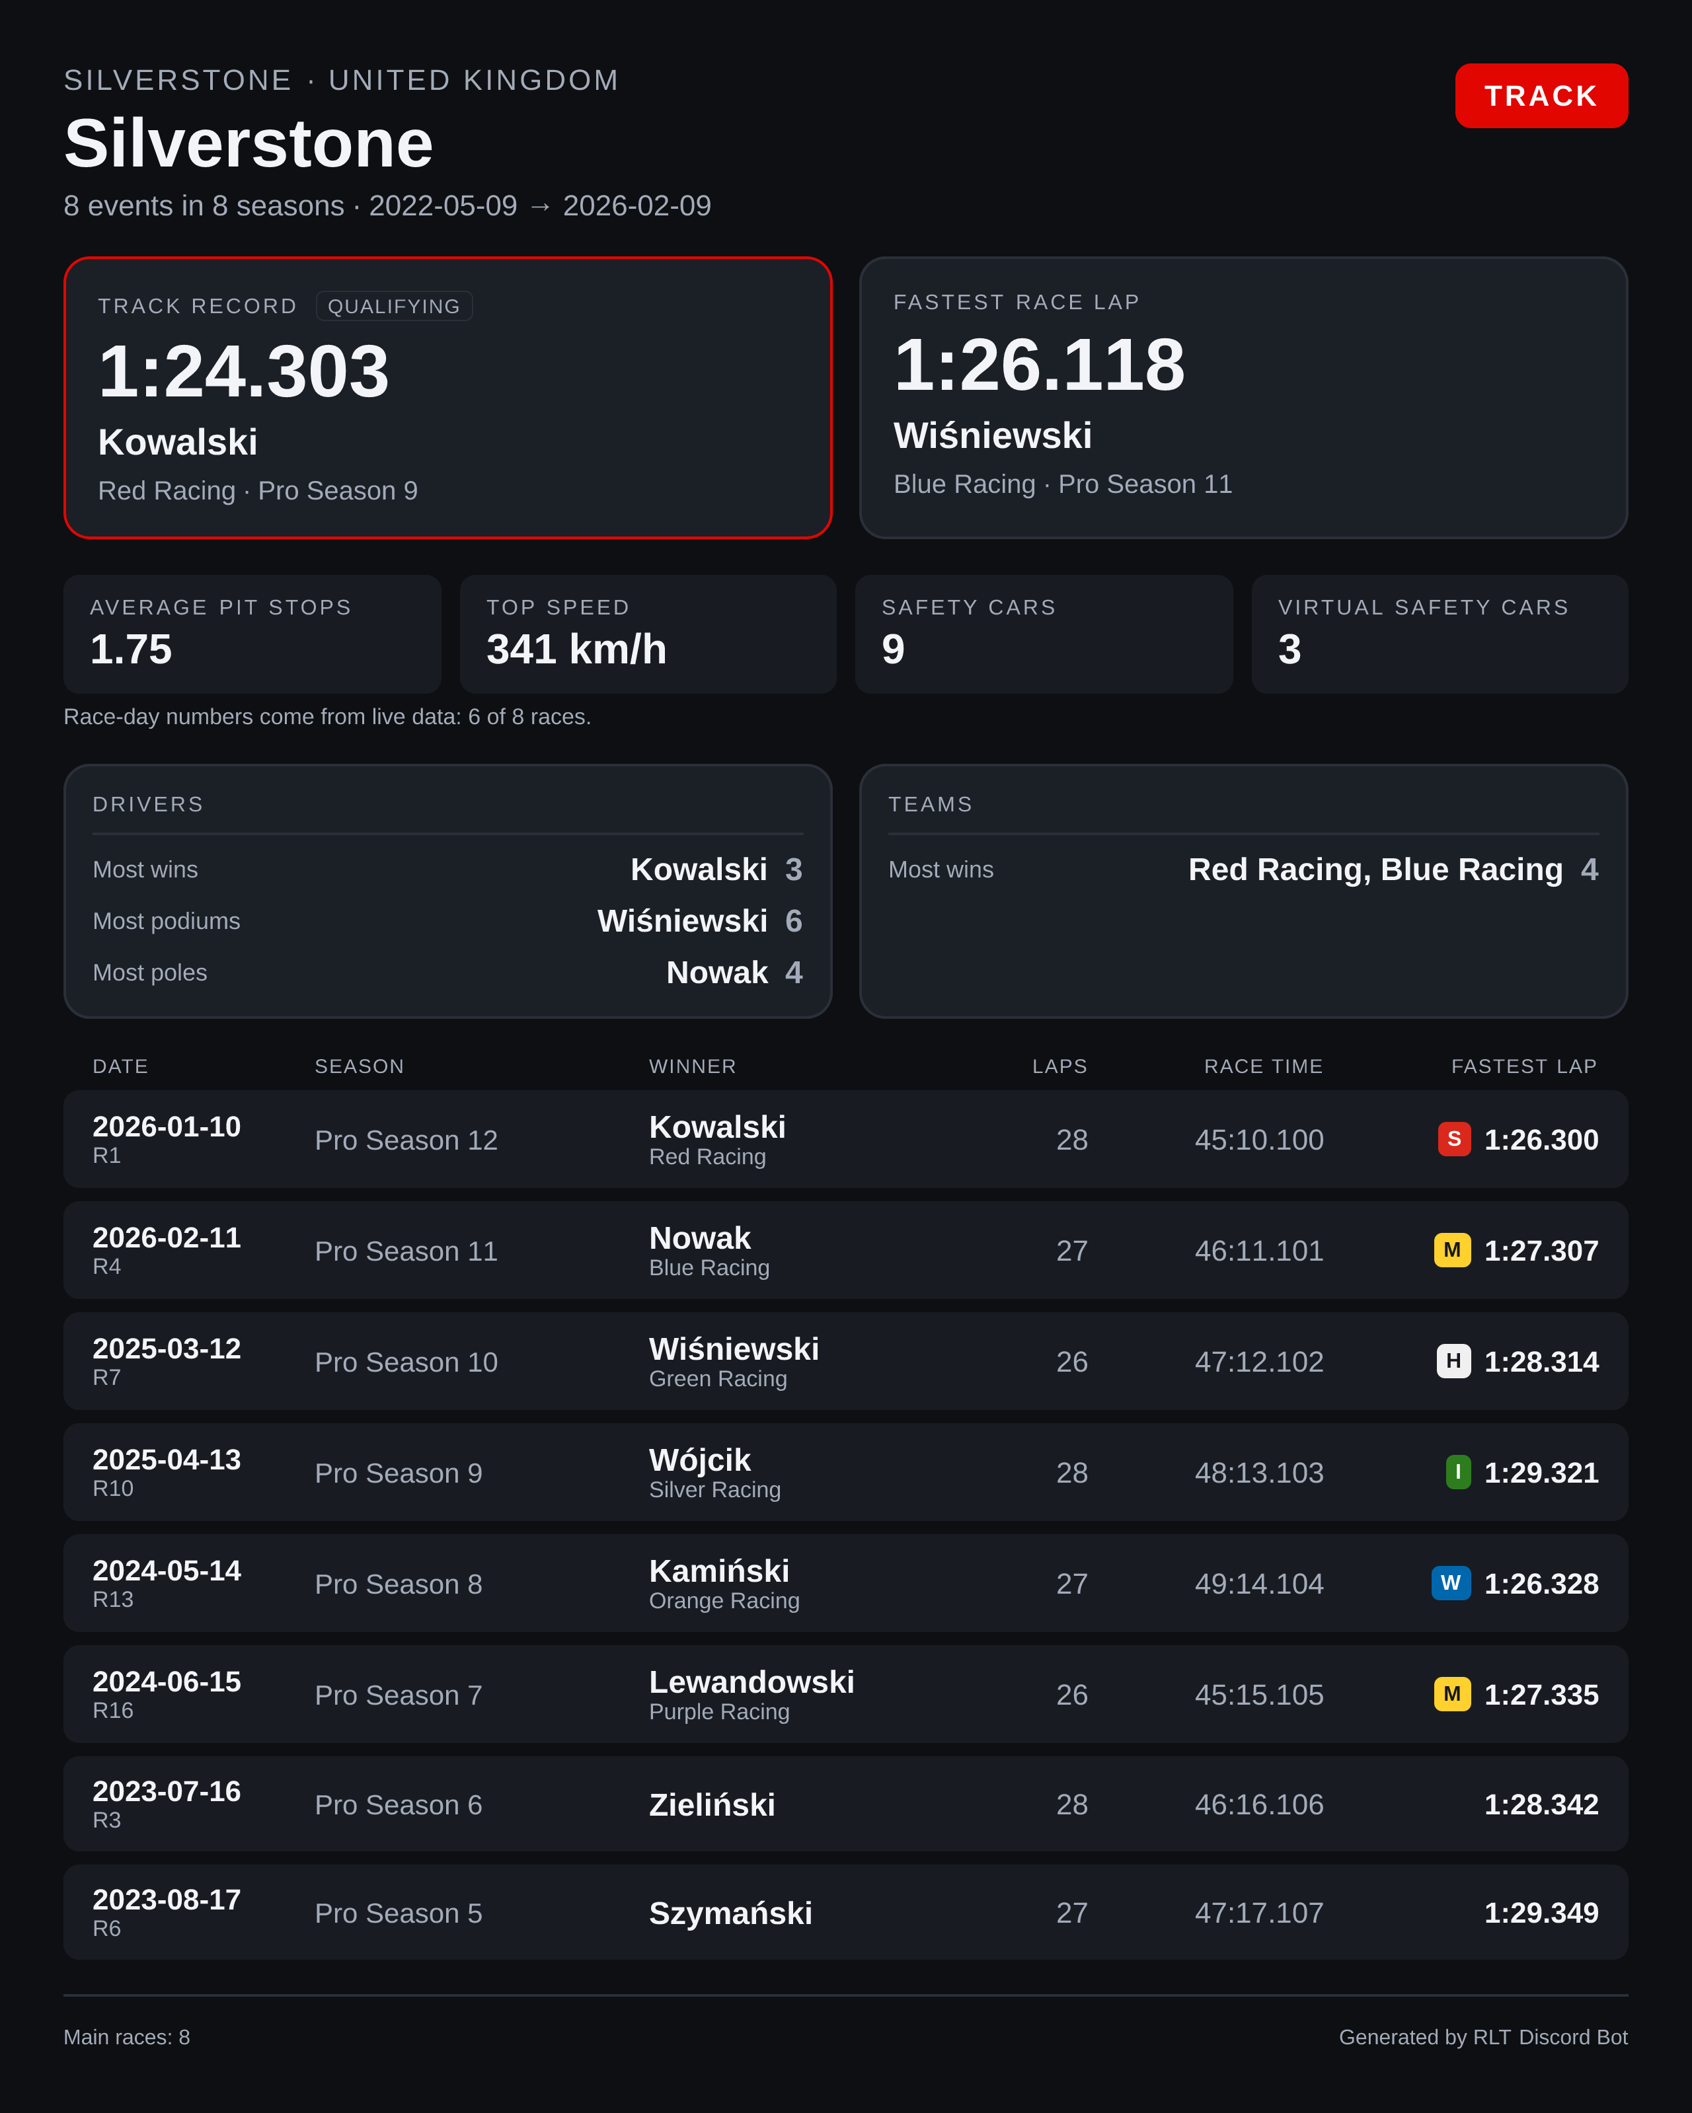The image size is (1692, 2113).
Task: Click the LAPS column header
Action: tap(1059, 1066)
